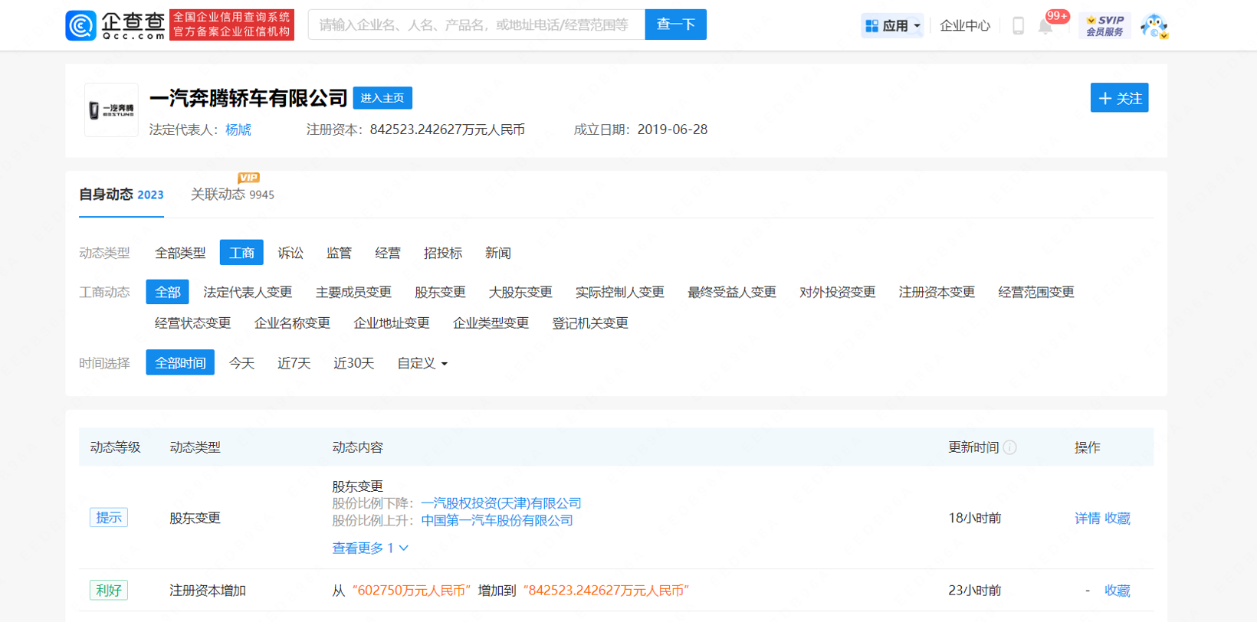The image size is (1257, 622).
Task: Click the 842523.242627万元人民币 registered capital value
Action: click(448, 129)
